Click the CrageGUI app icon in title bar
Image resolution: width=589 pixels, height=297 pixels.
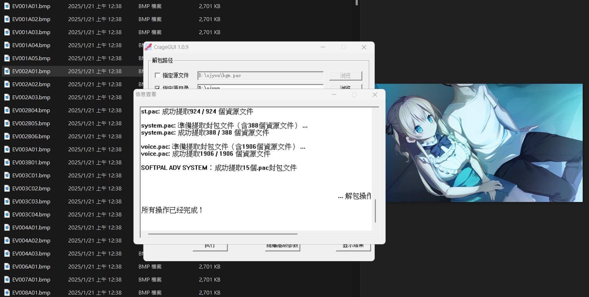pyautogui.click(x=148, y=47)
